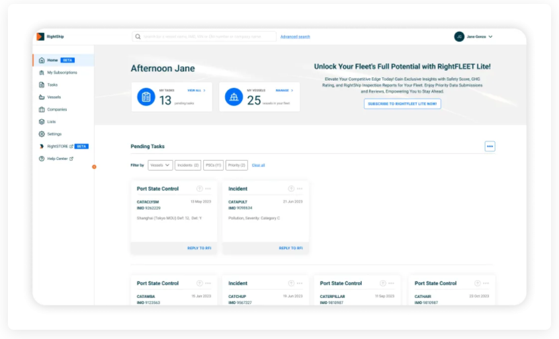Viewport: 559px width, 339px height.
Task: Click Manage for My Vessels
Action: pos(284,91)
